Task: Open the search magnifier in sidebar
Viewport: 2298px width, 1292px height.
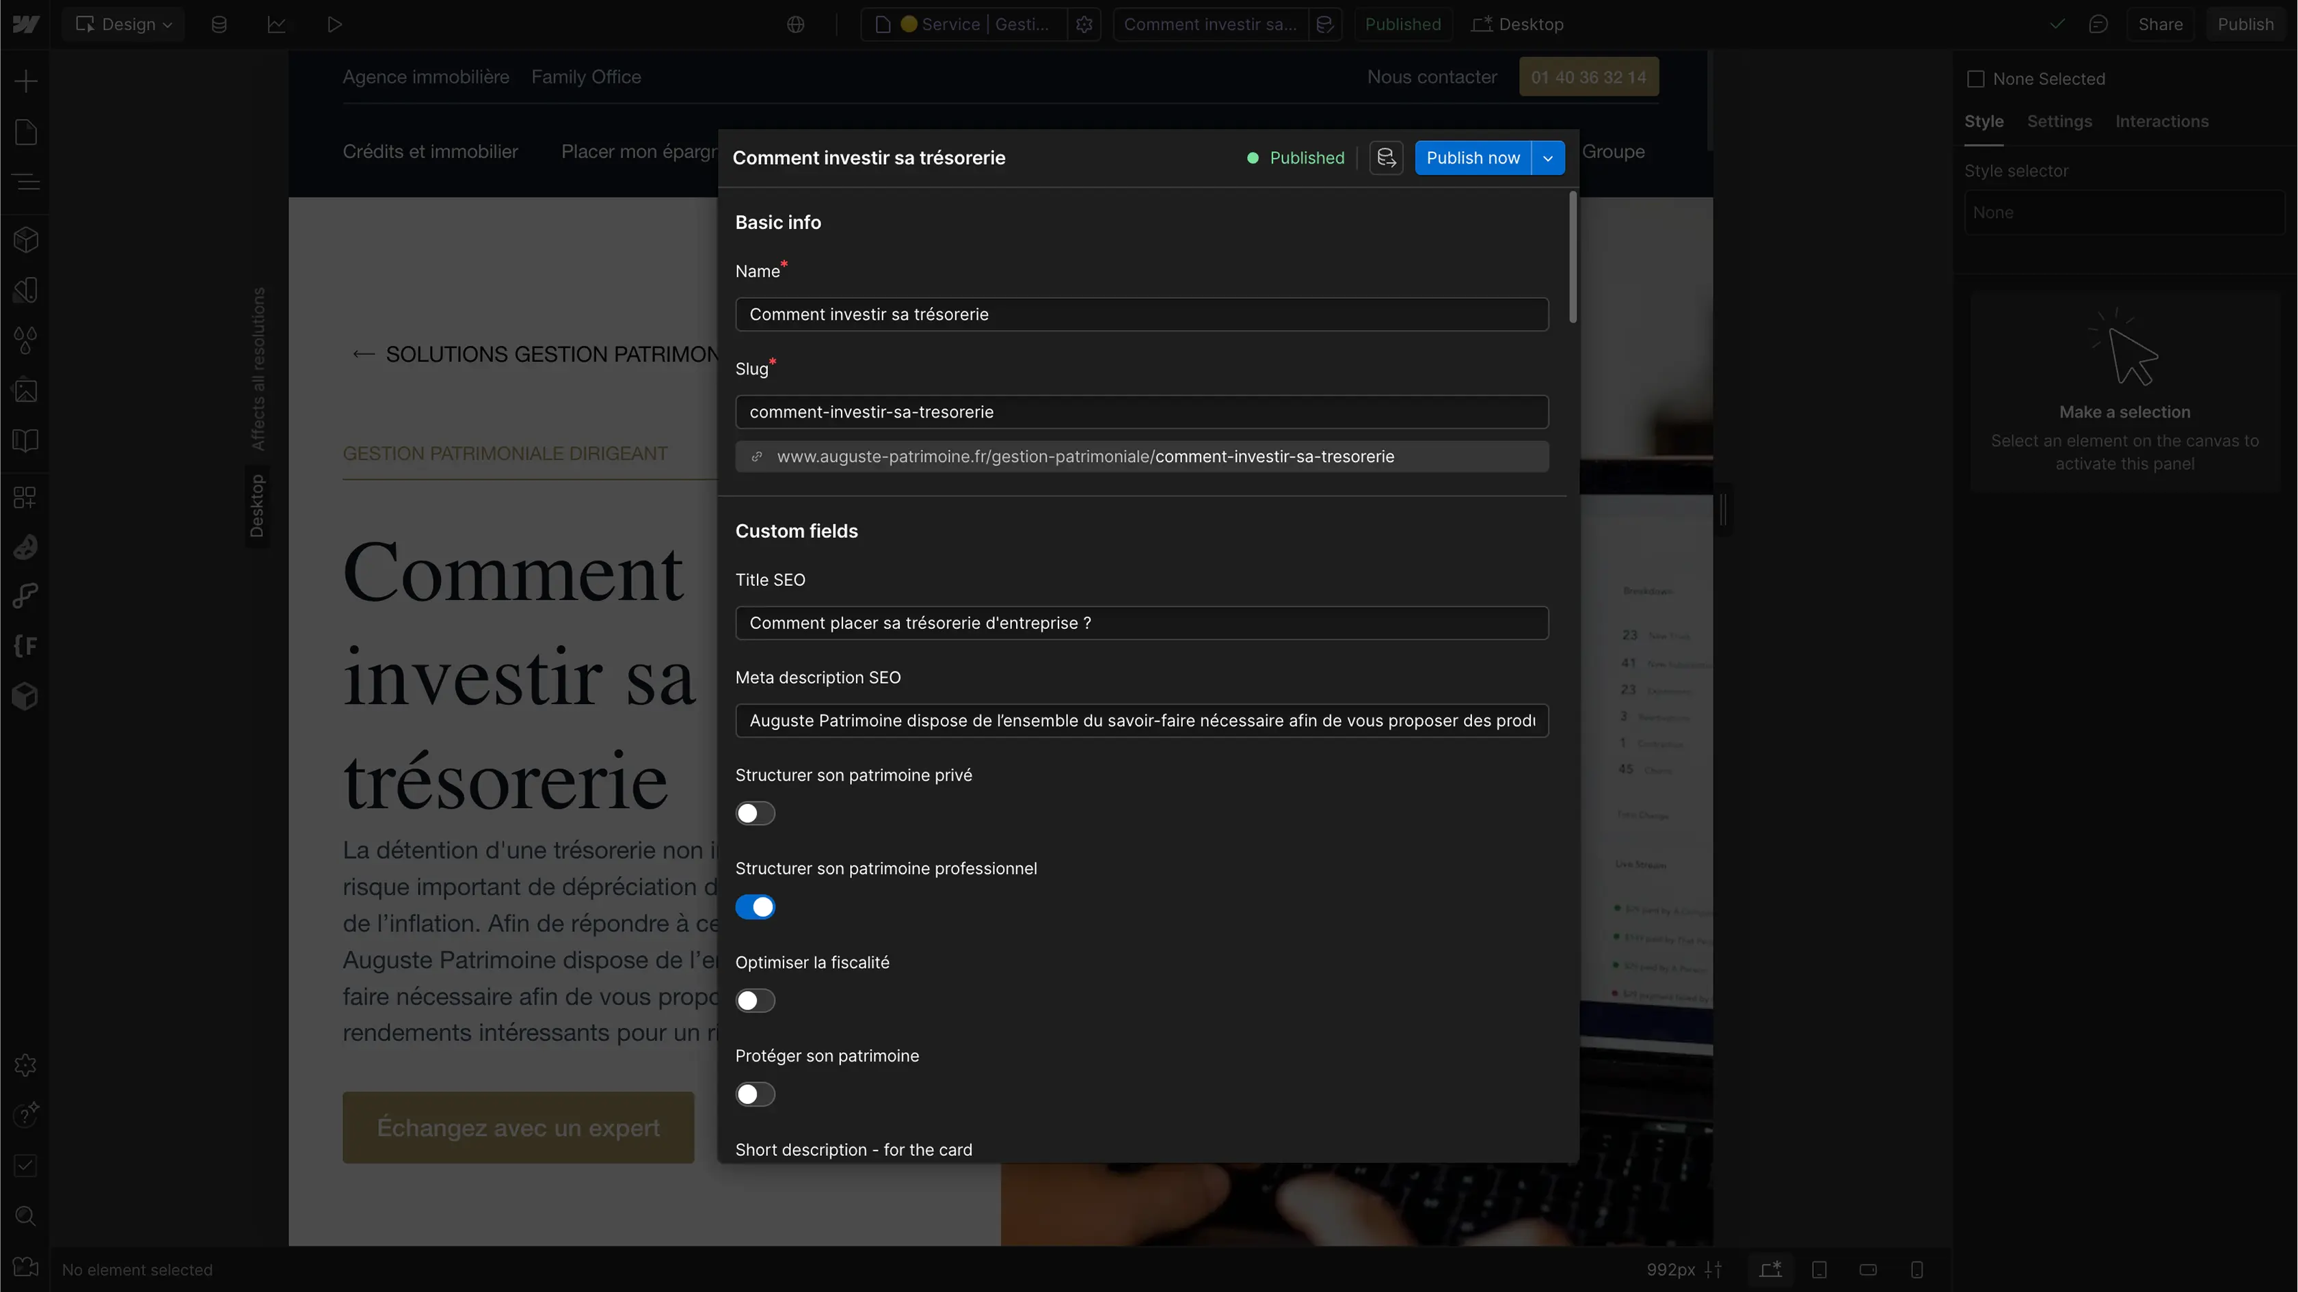Action: tap(25, 1215)
